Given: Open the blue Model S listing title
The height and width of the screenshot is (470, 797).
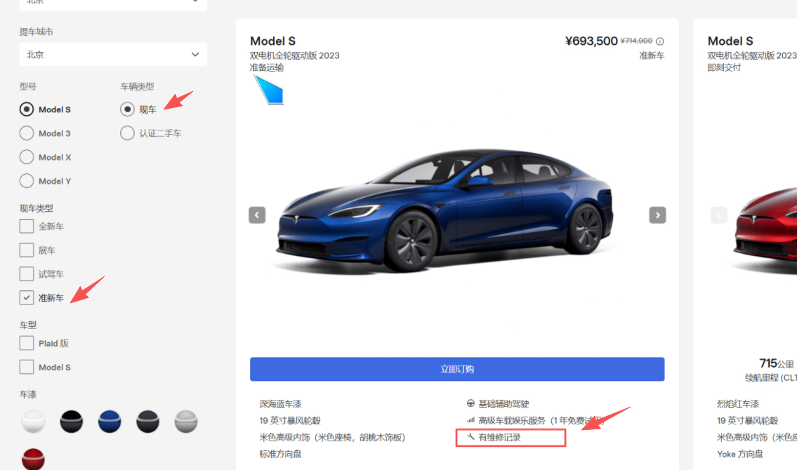Looking at the screenshot, I should pos(272,41).
